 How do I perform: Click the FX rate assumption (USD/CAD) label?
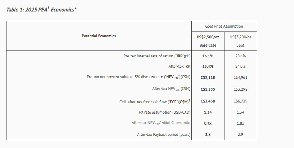pyautogui.click(x=164, y=112)
